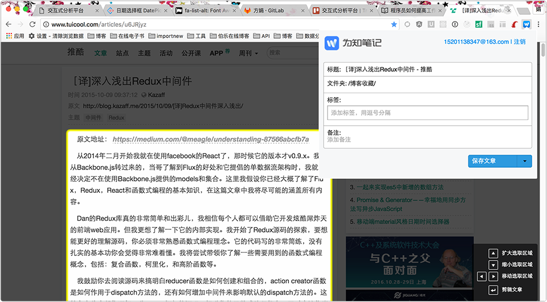Click APP in the 推酷 navigation
This screenshot has width=547, height=302.
pos(217,53)
